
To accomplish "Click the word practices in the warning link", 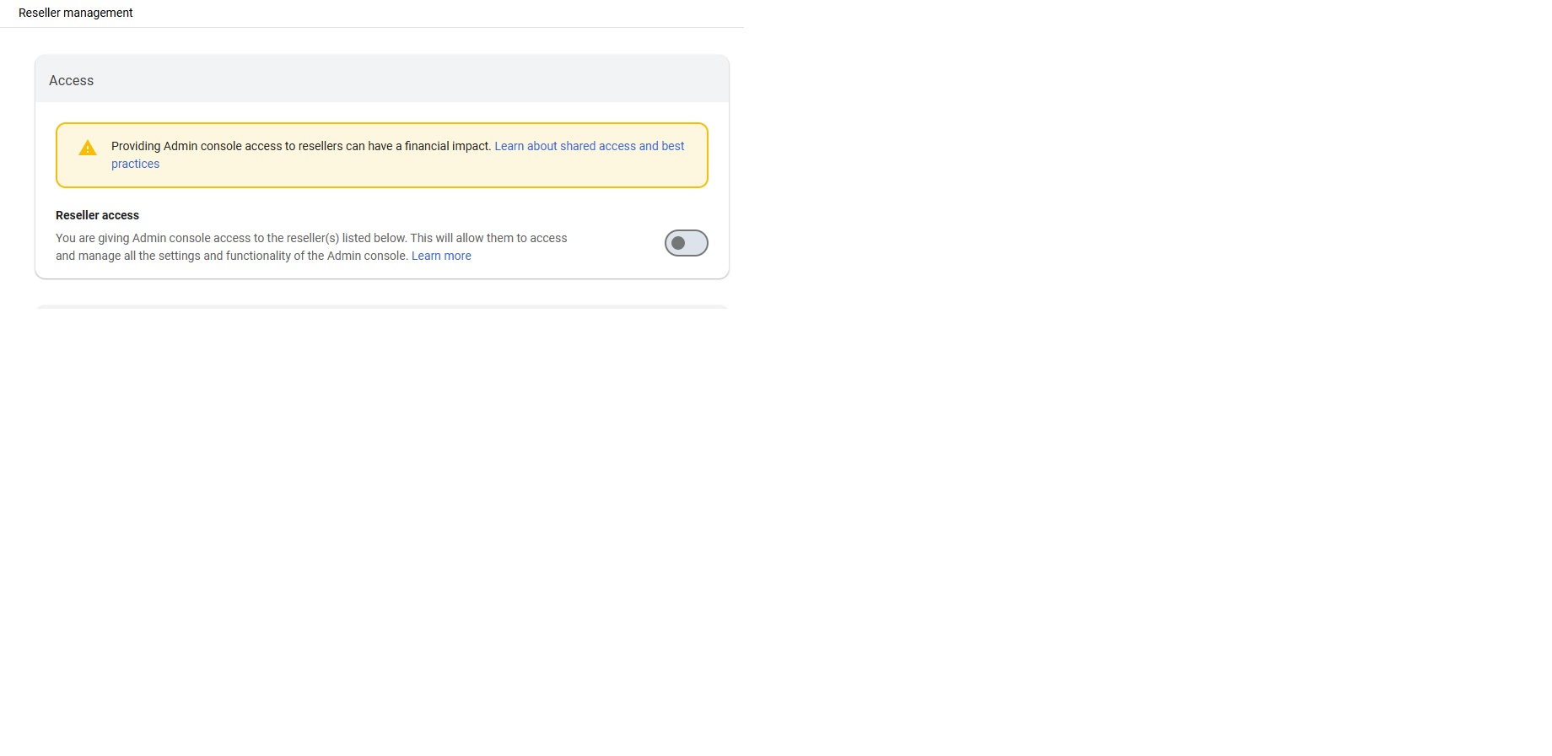I will pyautogui.click(x=135, y=164).
